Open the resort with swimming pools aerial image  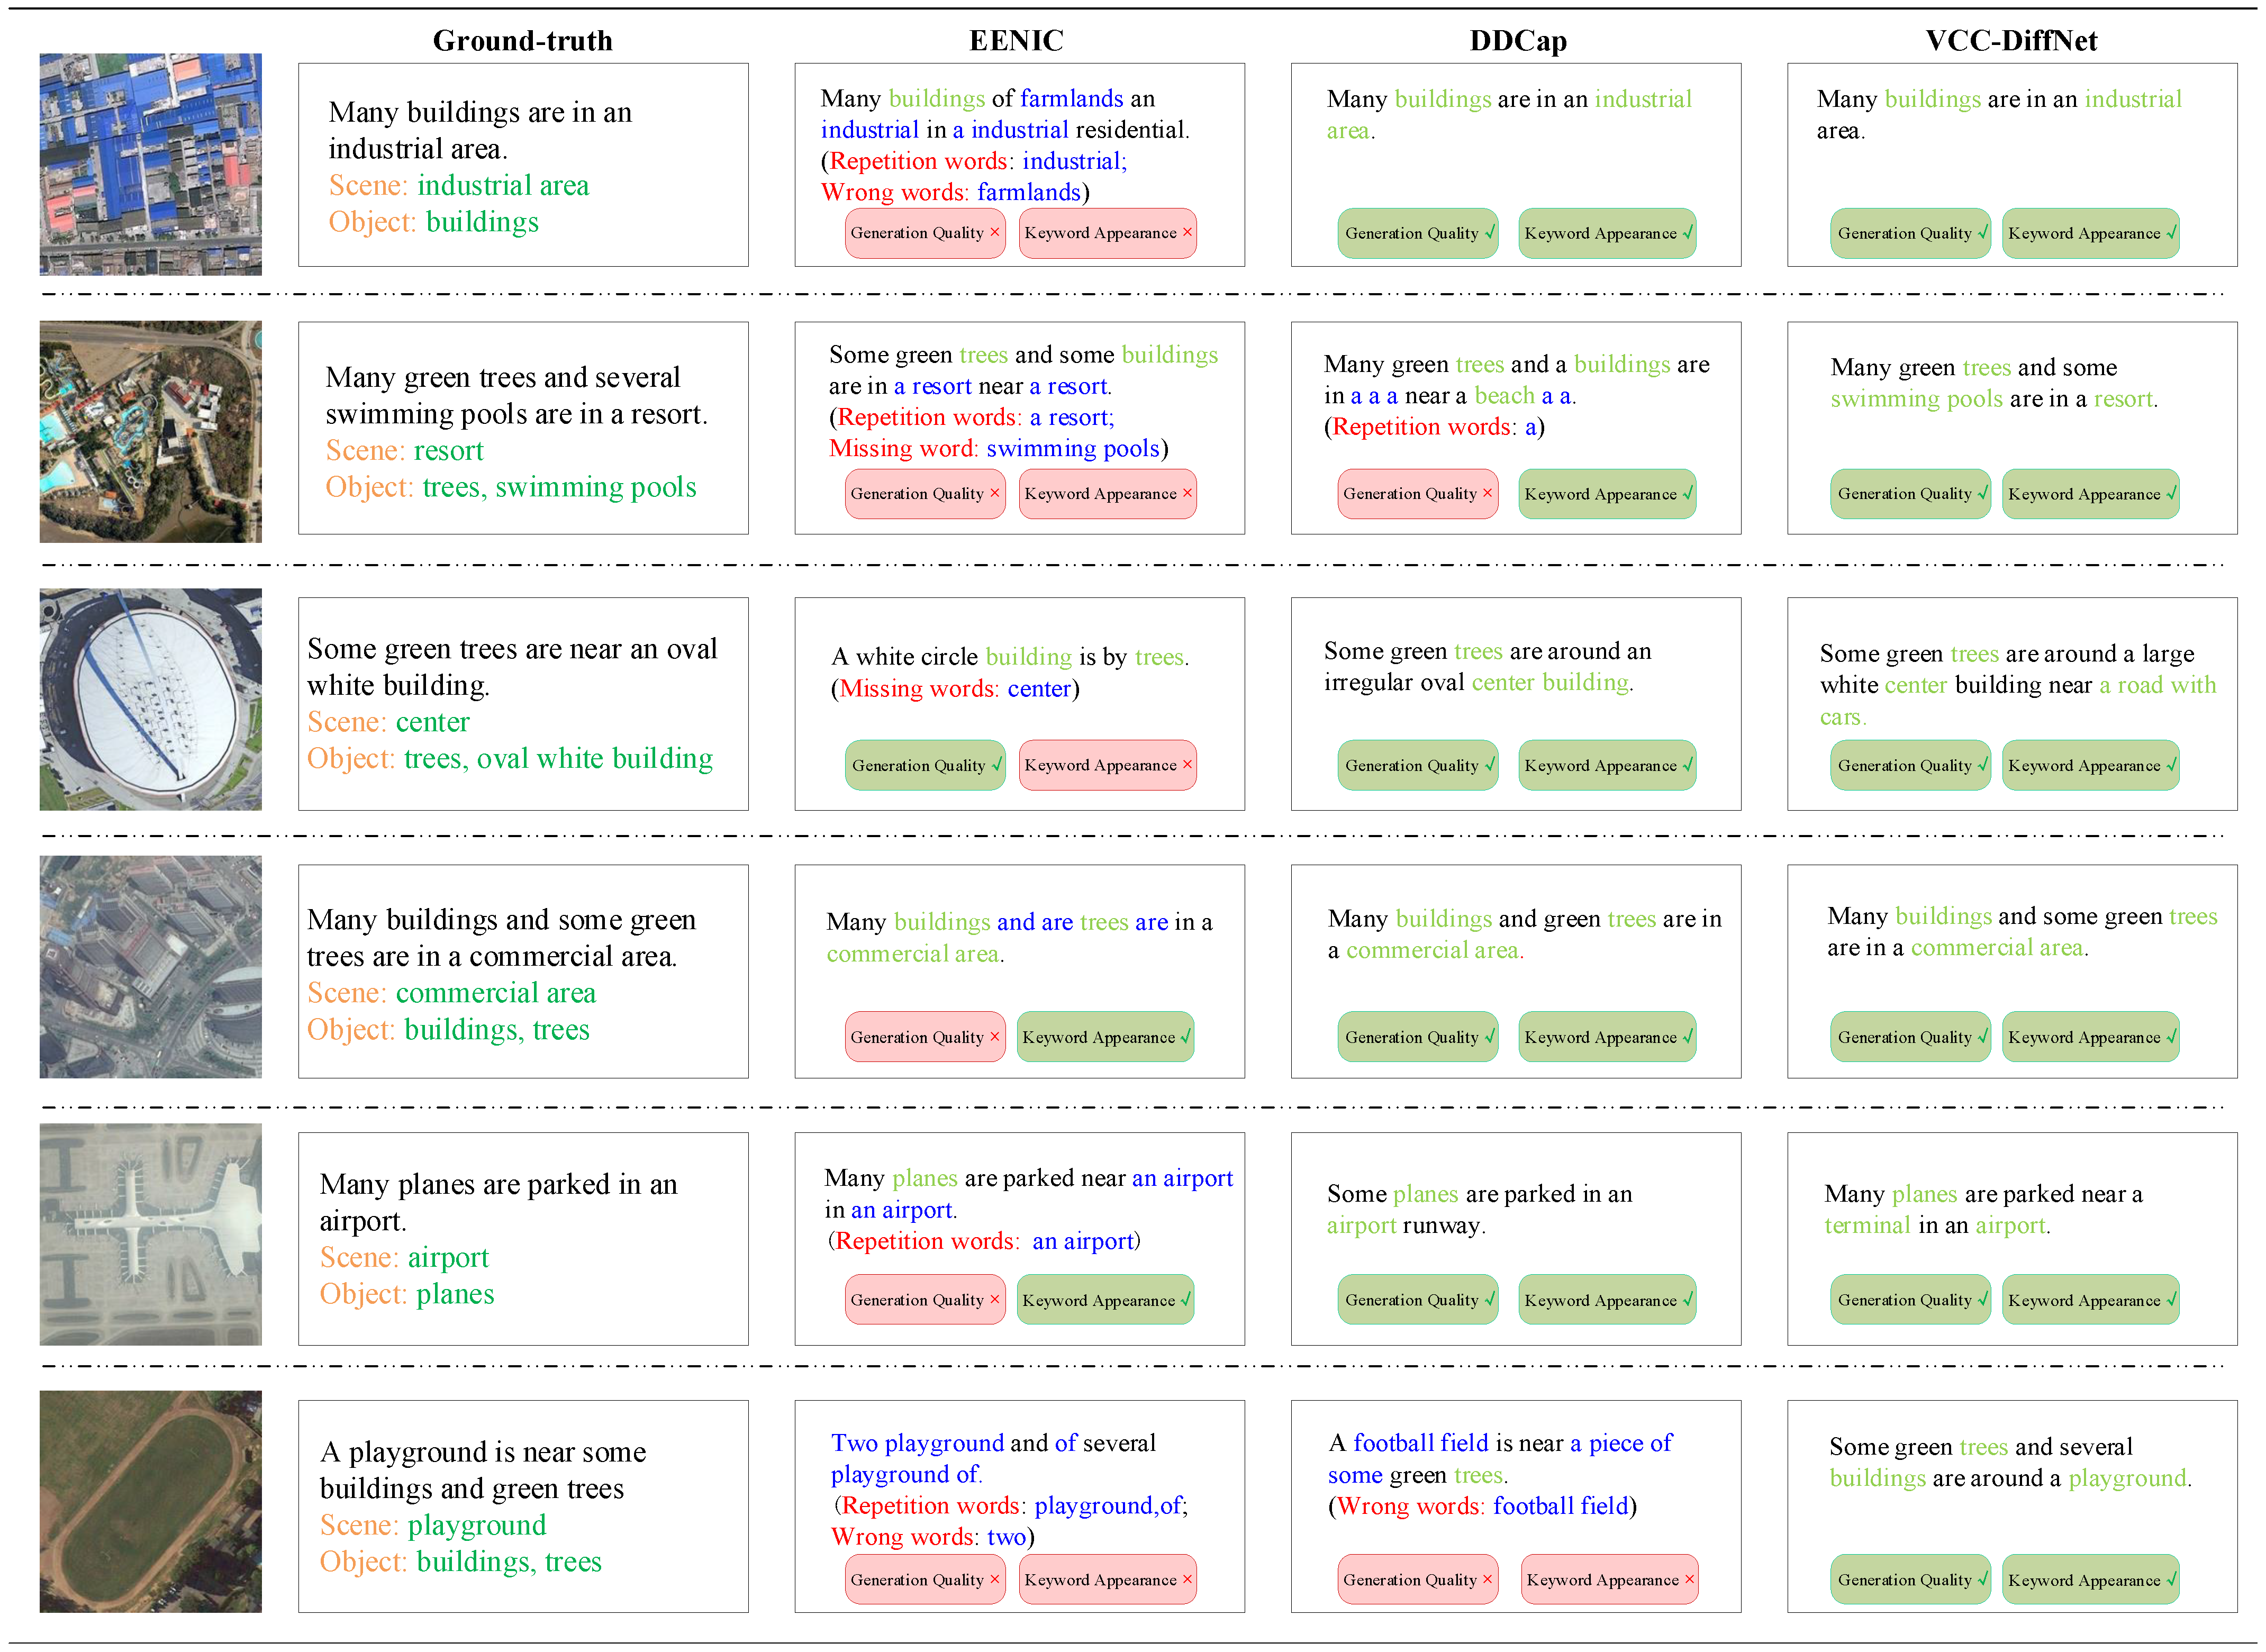click(150, 431)
